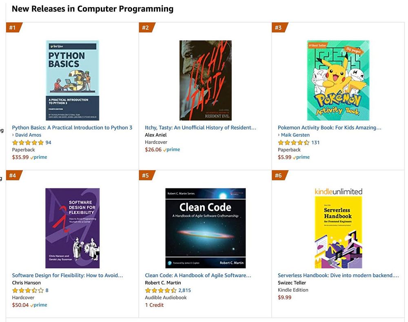Viewport: 408px width, 322px height.
Task: Open the Software Design for Flexibility cover
Action: coord(72,228)
